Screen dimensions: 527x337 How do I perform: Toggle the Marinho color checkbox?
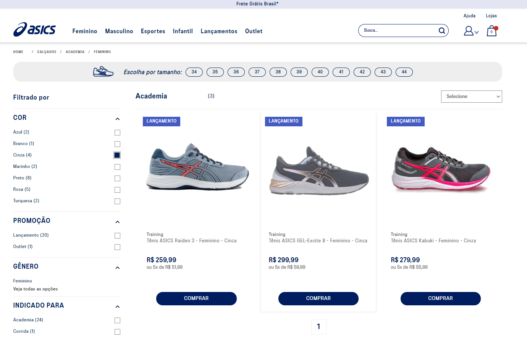117,167
